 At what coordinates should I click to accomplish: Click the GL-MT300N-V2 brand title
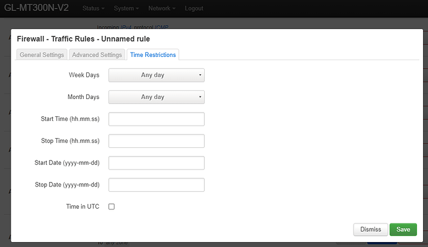[x=37, y=7]
